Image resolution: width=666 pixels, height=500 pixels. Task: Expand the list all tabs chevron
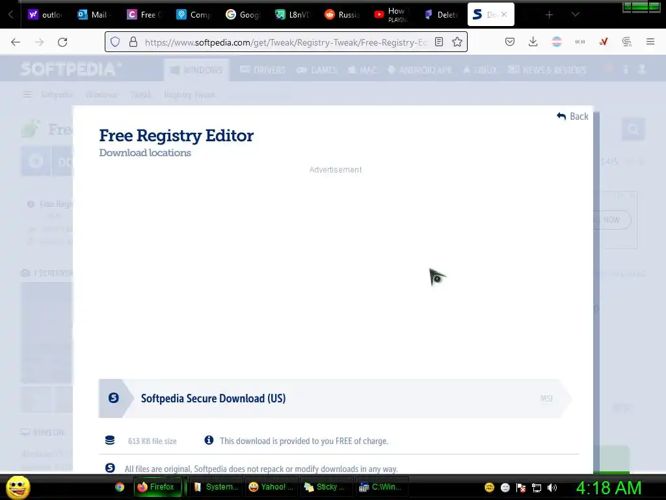coord(575,14)
